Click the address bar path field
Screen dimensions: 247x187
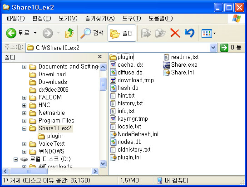(x=118, y=48)
